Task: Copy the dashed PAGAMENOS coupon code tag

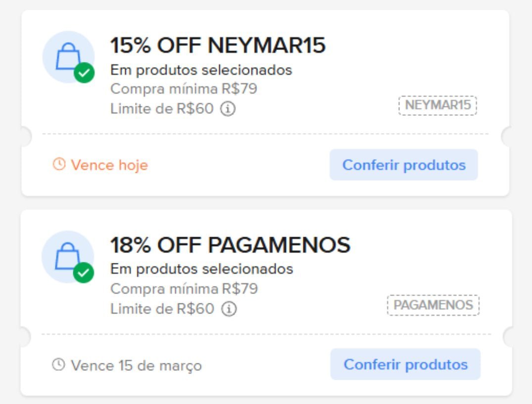Action: click(x=433, y=305)
